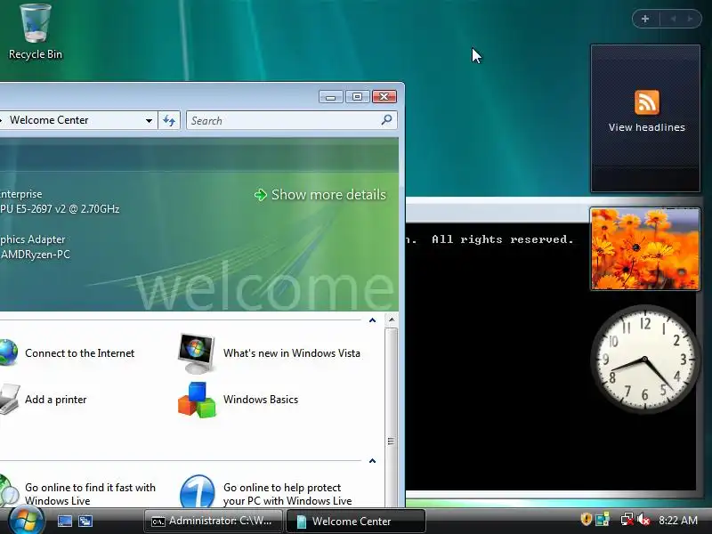The height and width of the screenshot is (534, 712).
Task: Click the Windows Live search magnifier icon
Action: tap(9, 491)
